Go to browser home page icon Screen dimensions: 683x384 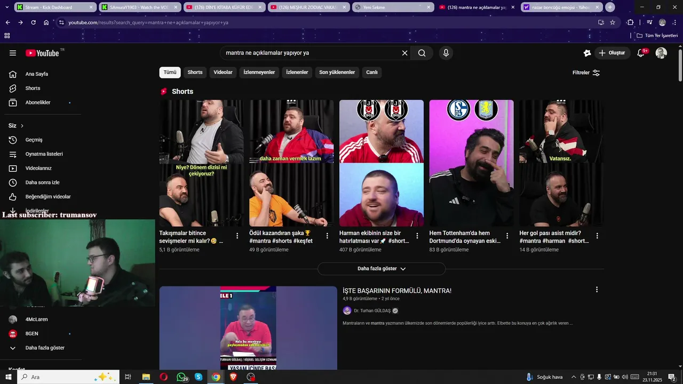(46, 22)
